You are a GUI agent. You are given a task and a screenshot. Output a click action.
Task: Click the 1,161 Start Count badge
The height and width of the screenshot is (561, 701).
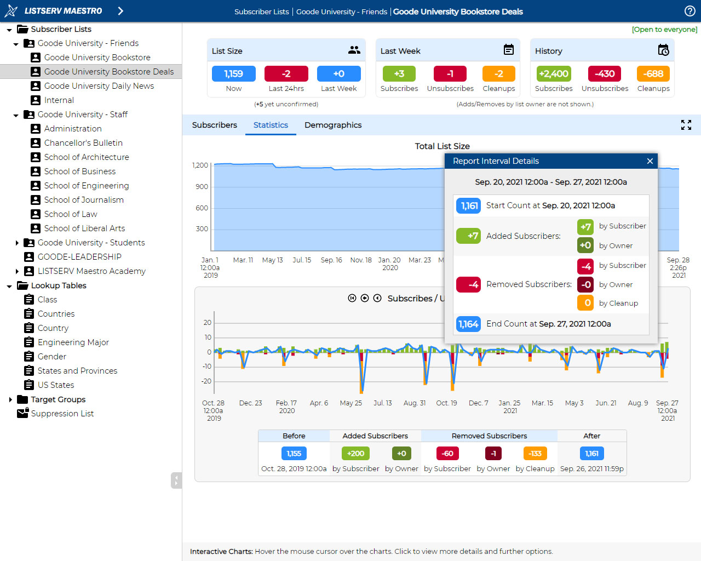pyautogui.click(x=468, y=206)
